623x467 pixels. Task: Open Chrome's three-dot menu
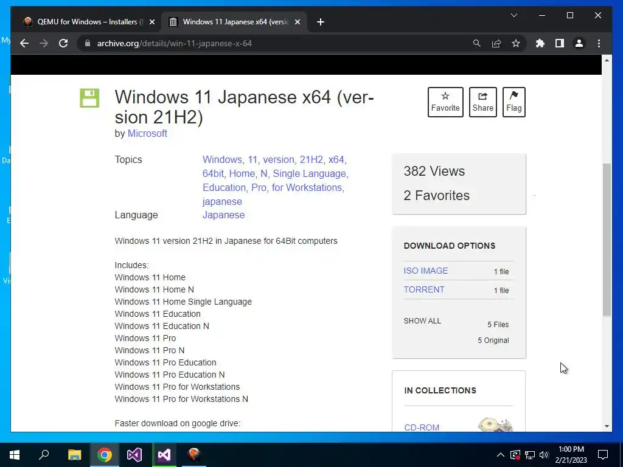(x=599, y=43)
